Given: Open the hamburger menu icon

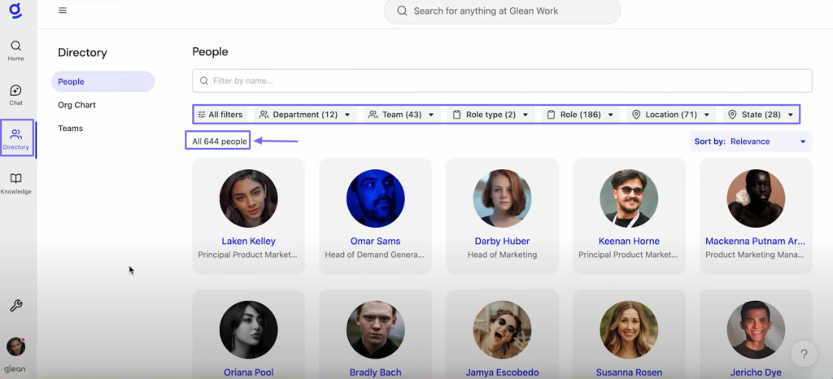Looking at the screenshot, I should 63,10.
